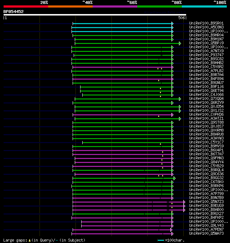Image resolution: width=230 pixels, height=243 pixels.
Task: Select the UniRef100_Q5BPJ9 label
Action: click(x=206, y=43)
